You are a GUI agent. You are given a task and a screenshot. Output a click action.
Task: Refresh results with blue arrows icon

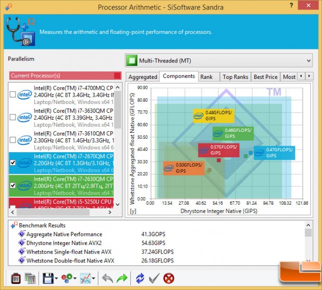[140, 279]
